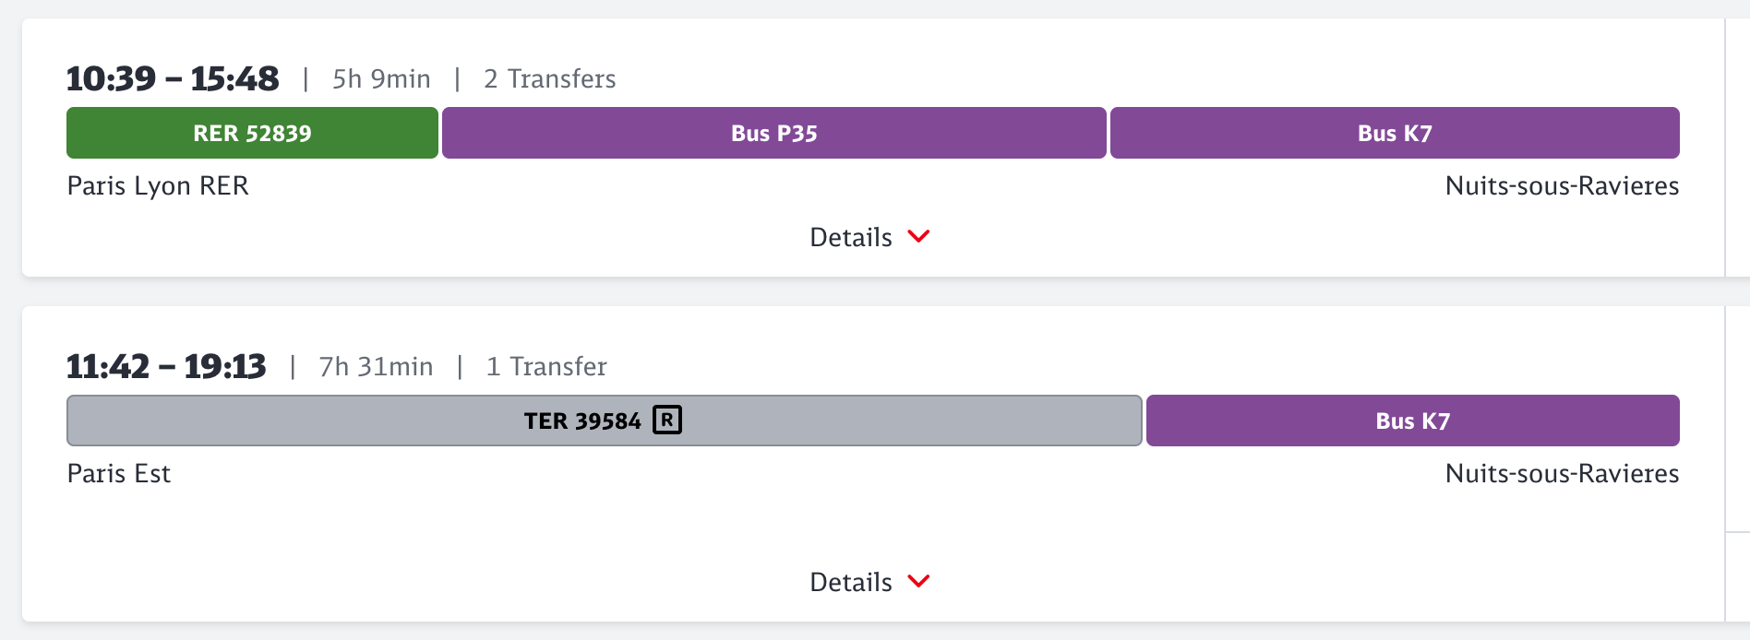Click the Paris Lyon RER departure station

[x=158, y=185]
